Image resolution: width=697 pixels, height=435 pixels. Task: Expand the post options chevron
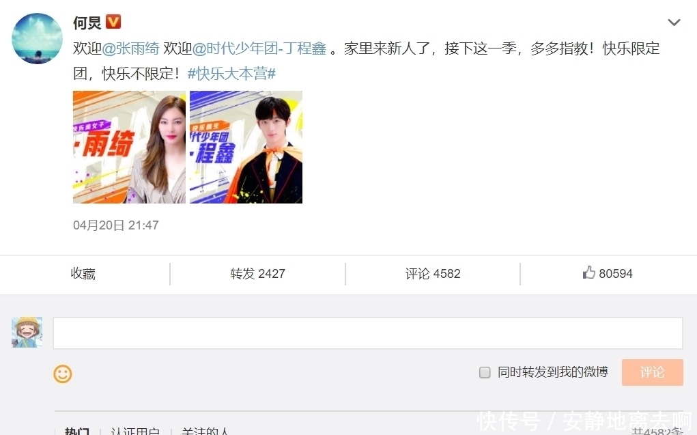674,23
